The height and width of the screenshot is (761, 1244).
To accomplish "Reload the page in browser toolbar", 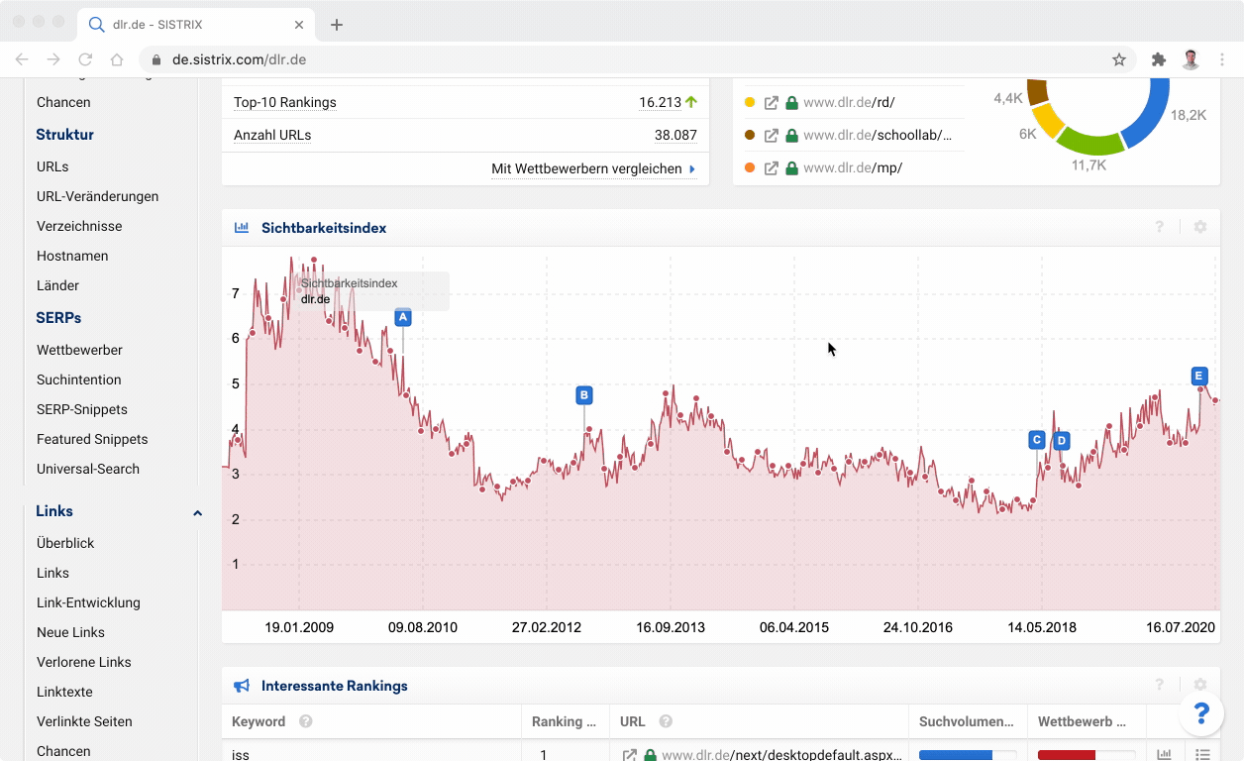I will click(x=85, y=59).
